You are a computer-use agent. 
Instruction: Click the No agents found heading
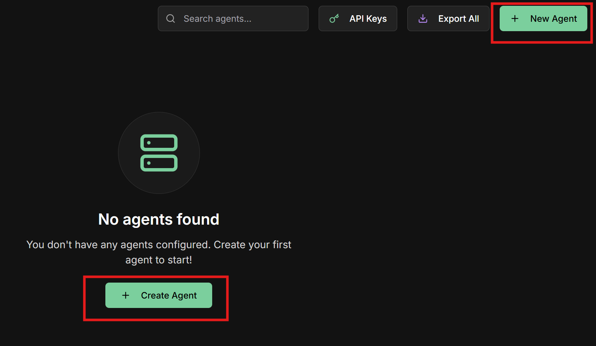click(159, 219)
